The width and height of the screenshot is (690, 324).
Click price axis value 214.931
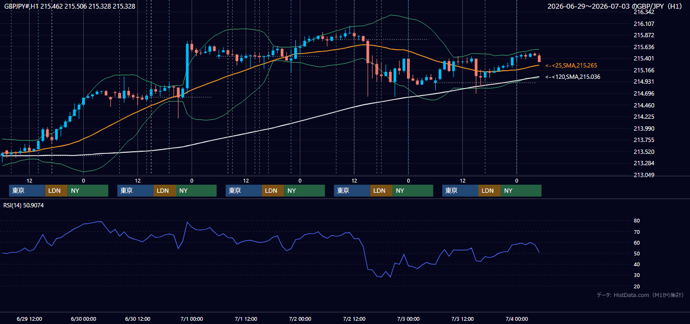(644, 82)
